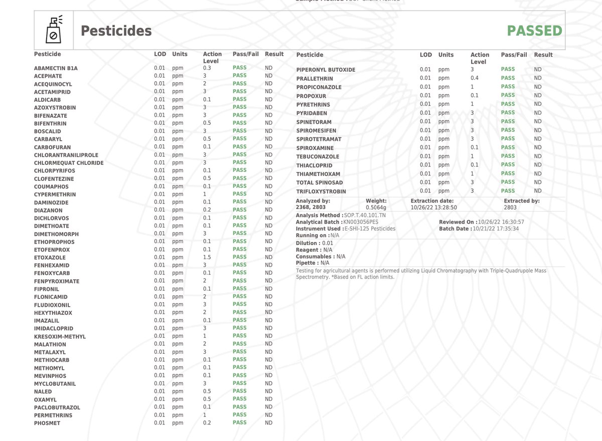
Task: Select ACEQUINOCYL in the pesticide list
Action: tap(53, 84)
